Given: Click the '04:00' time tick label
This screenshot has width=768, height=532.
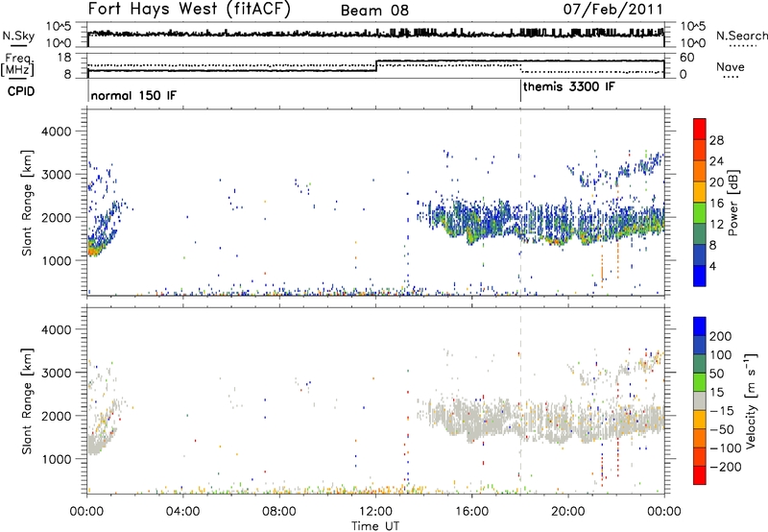Looking at the screenshot, I should click(x=182, y=512).
